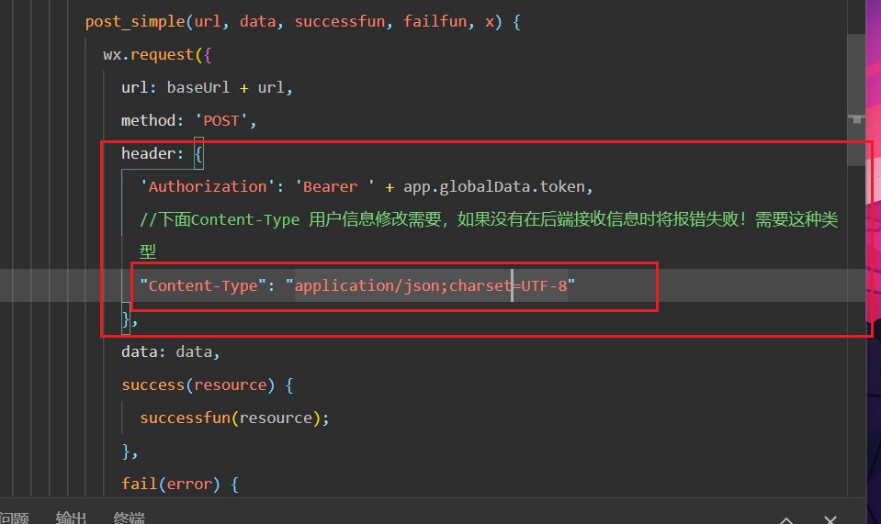Click 'application/json;charset=UTF-8' value
The height and width of the screenshot is (524, 881).
(431, 285)
